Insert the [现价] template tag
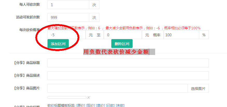Image resolution: width=227 pixels, height=107 pixels. point(91,105)
